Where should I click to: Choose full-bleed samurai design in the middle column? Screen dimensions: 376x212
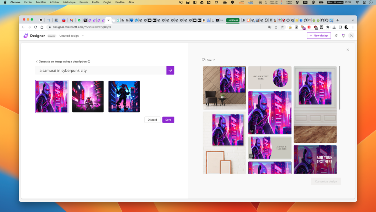point(270,113)
